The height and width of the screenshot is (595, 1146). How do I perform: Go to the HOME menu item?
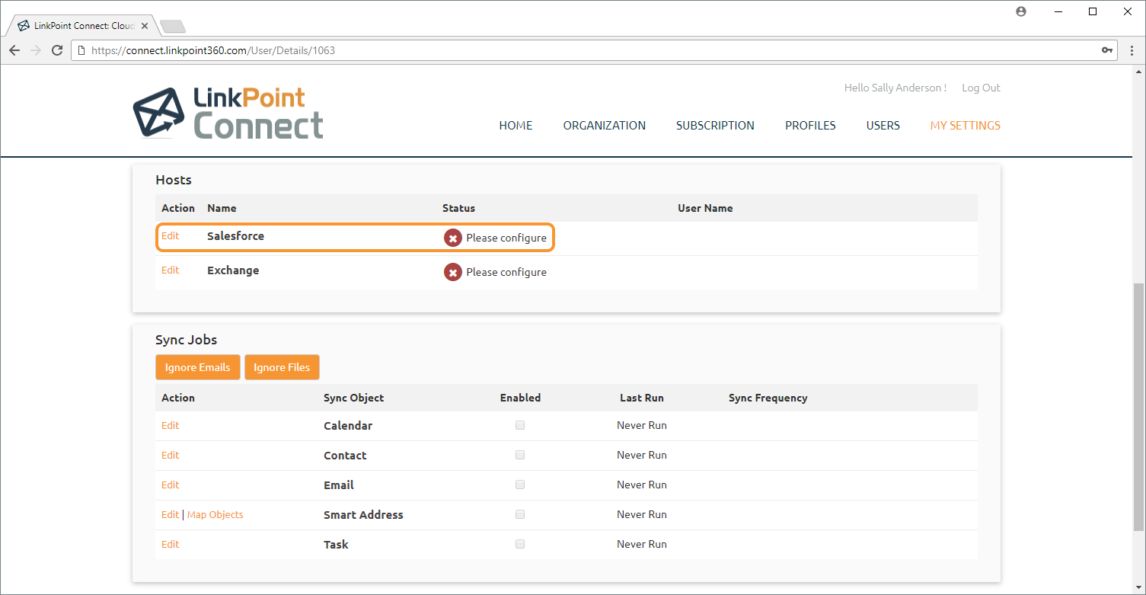[x=516, y=126]
